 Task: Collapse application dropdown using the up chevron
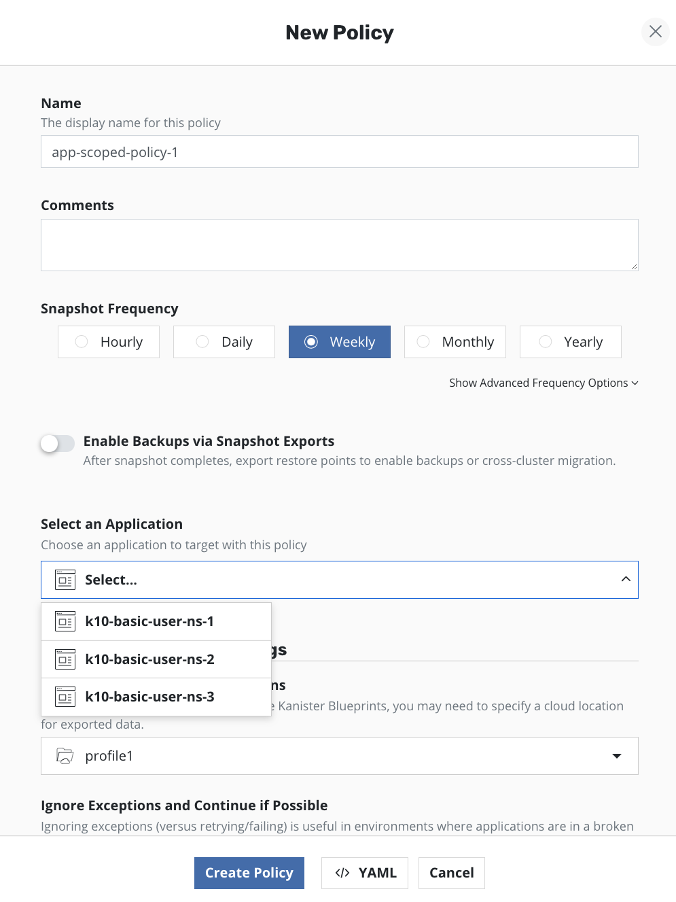click(x=626, y=579)
